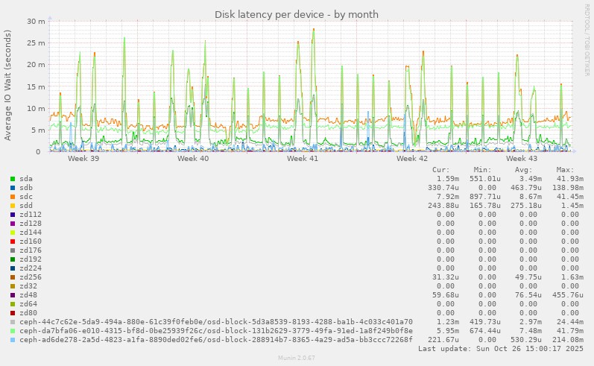This screenshot has height=366, width=594.
Task: Click the orange sdc legend swatch
Action: (x=13, y=197)
